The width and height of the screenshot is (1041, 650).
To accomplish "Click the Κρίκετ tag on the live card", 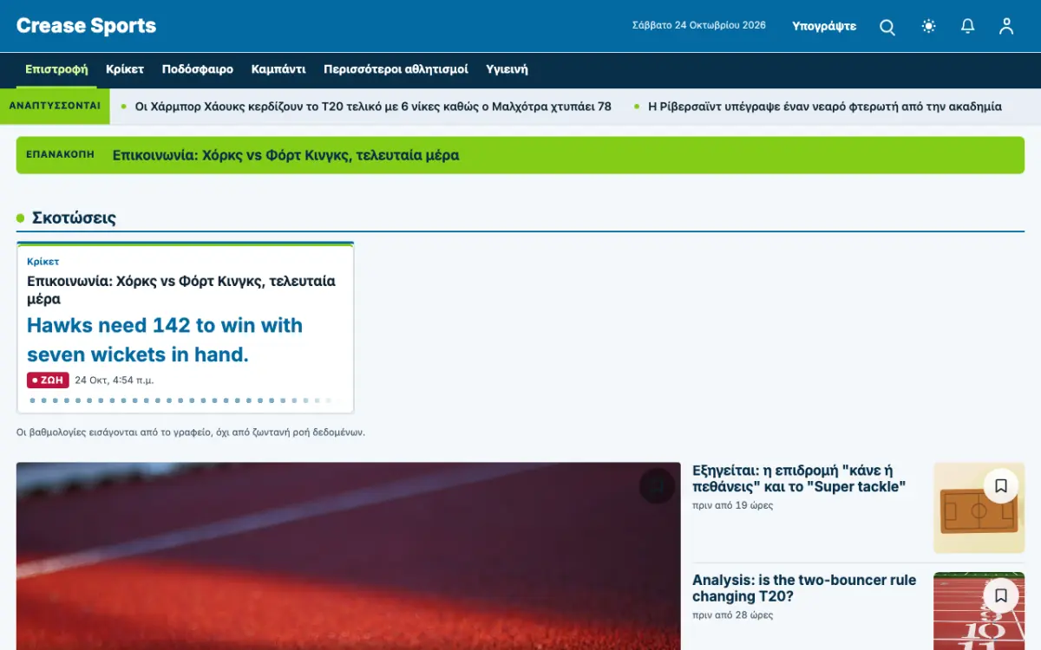I will tap(43, 261).
